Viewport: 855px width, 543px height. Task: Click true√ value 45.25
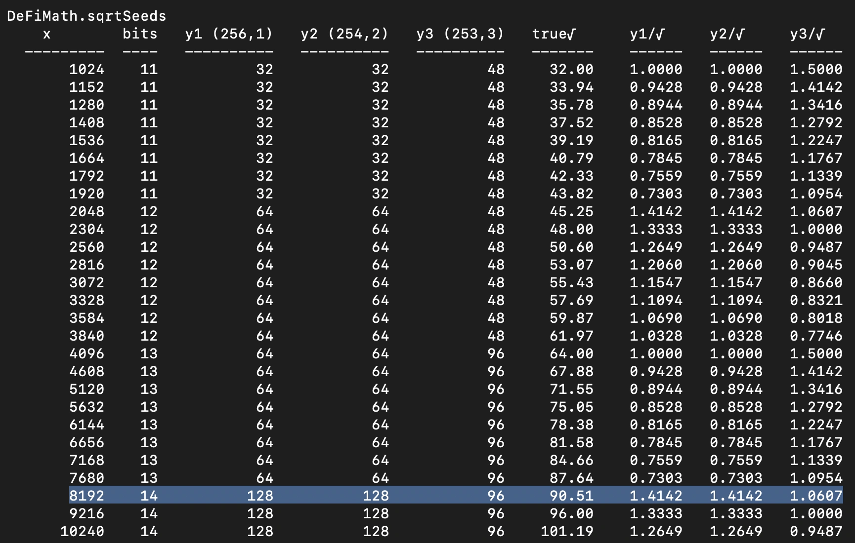[571, 212]
